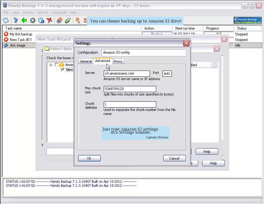Screen dimensions: 264x204
Task: Click the green feather toolbar icon
Action: click(x=68, y=20)
